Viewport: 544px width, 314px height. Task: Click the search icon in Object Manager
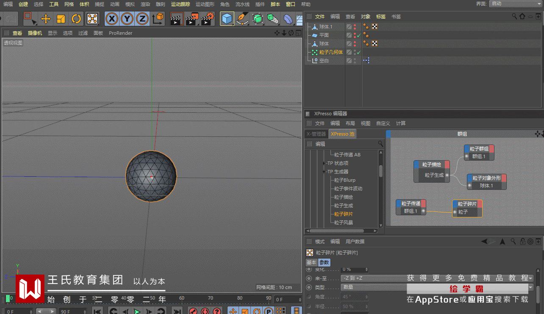point(515,16)
